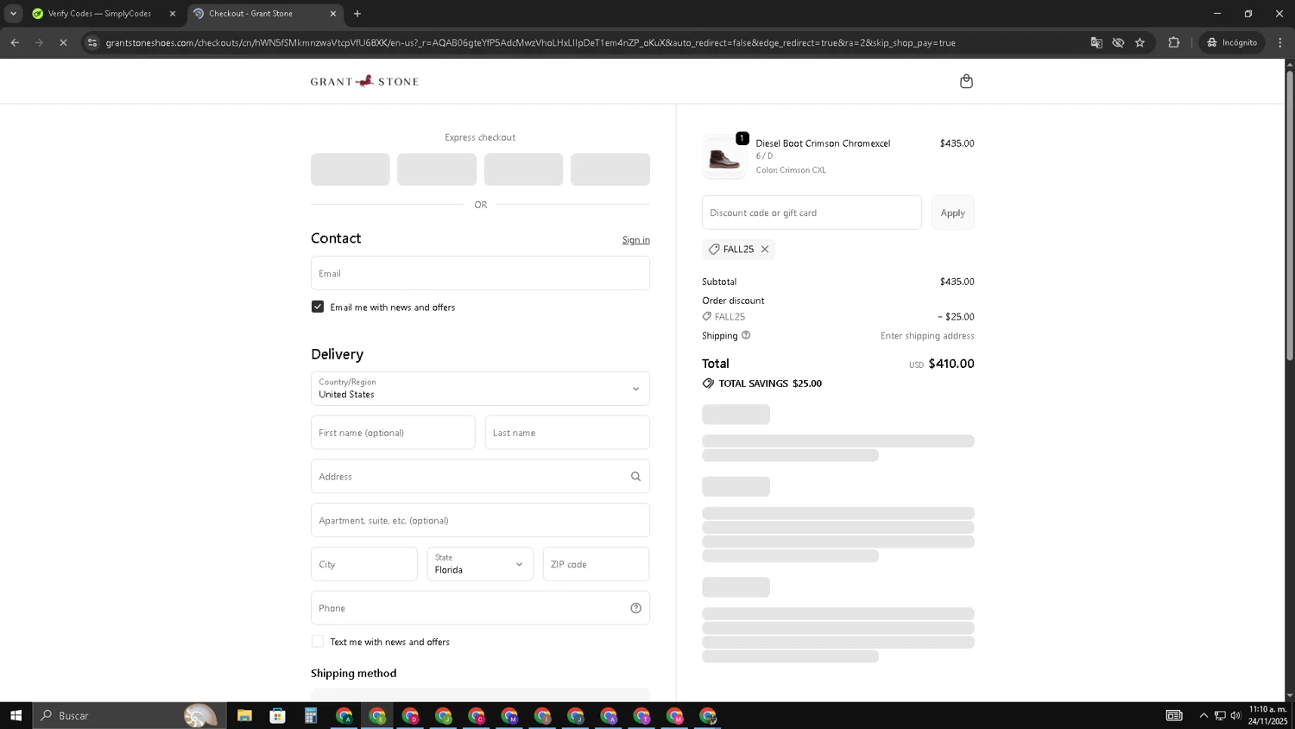The height and width of the screenshot is (729, 1295).
Task: Open Calculator from the taskbar
Action: point(311,715)
